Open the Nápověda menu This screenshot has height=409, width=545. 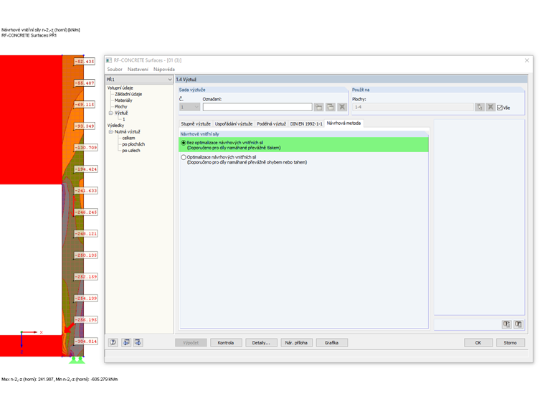164,69
